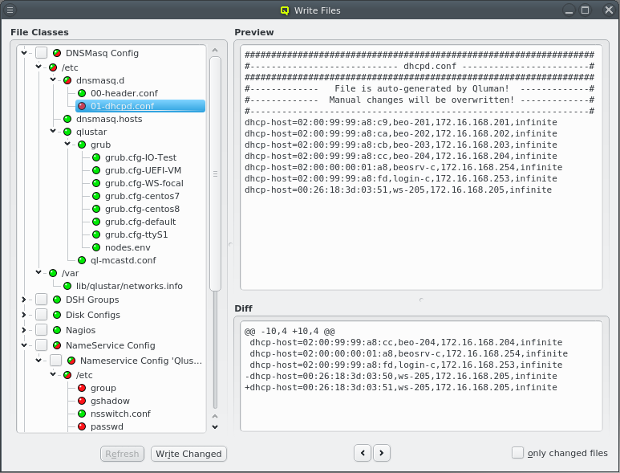Click the removed ws-205 line in Diff
The height and width of the screenshot is (473, 620).
401,376
